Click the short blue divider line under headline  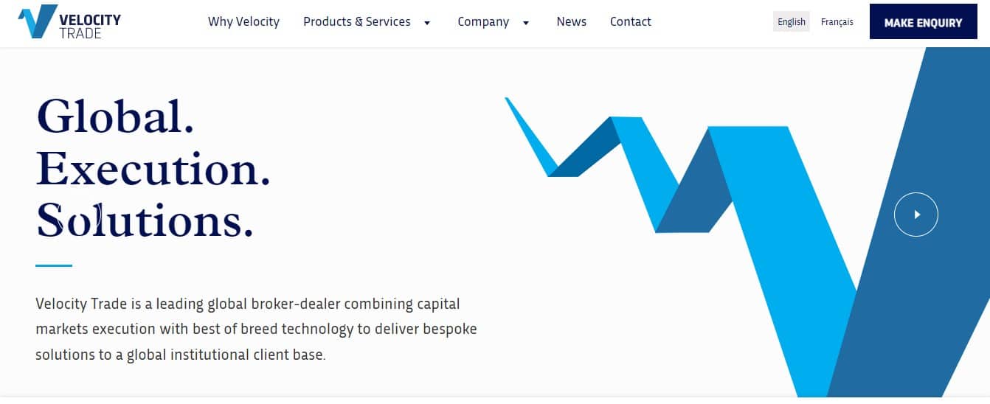pyautogui.click(x=54, y=265)
